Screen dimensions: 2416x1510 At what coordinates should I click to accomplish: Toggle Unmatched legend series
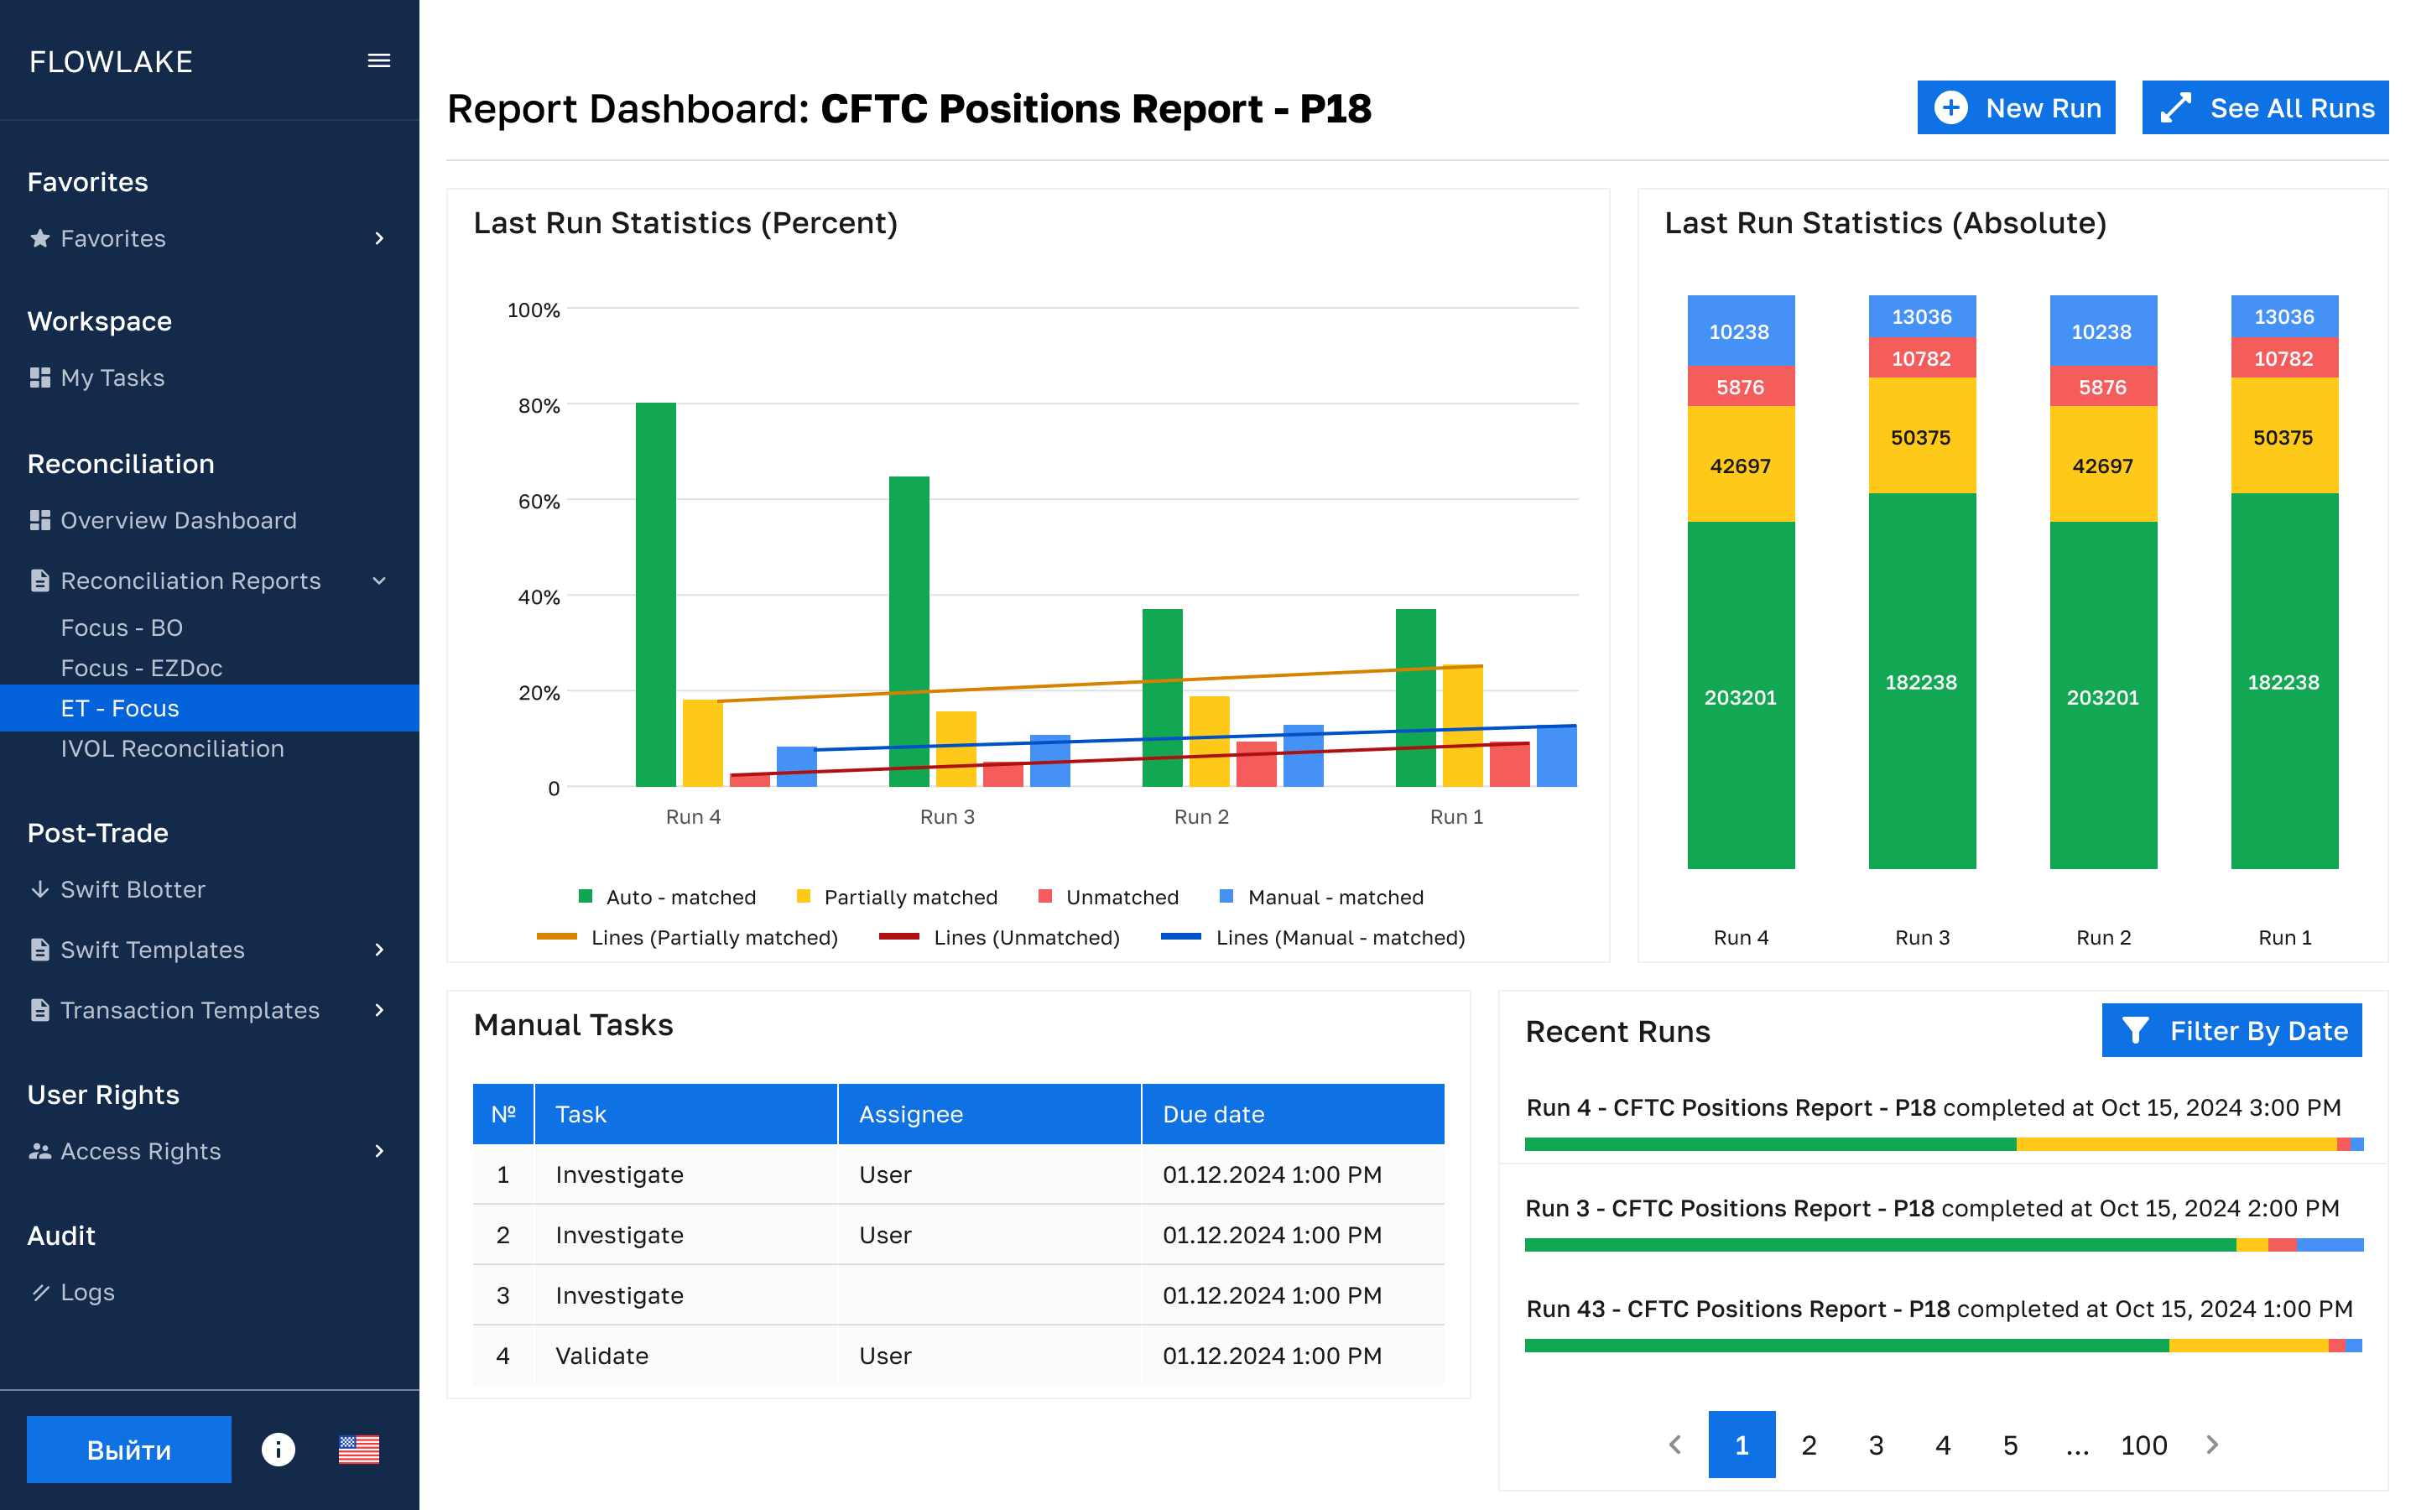(1108, 897)
